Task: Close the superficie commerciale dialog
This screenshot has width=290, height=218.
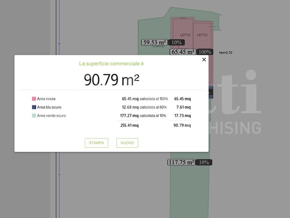Action: 204,60
